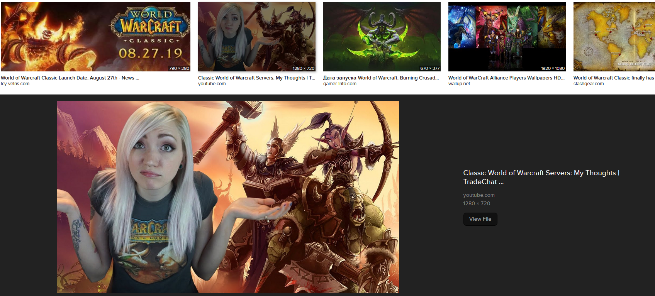655x296 pixels.
Task: Click the '1280 × 720' label on second thumbnail
Action: pyautogui.click(x=304, y=68)
